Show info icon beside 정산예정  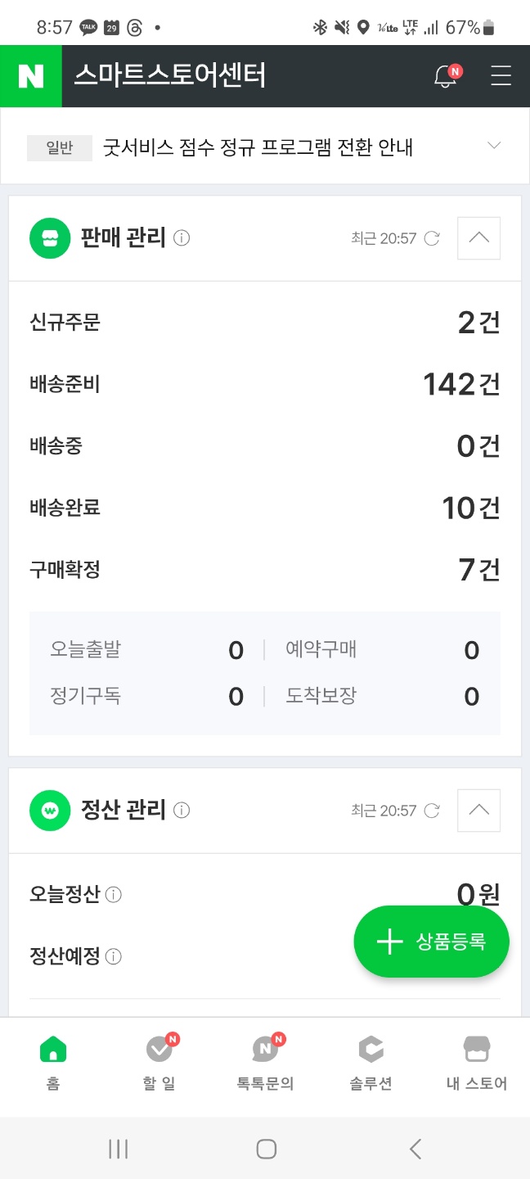[x=115, y=956]
